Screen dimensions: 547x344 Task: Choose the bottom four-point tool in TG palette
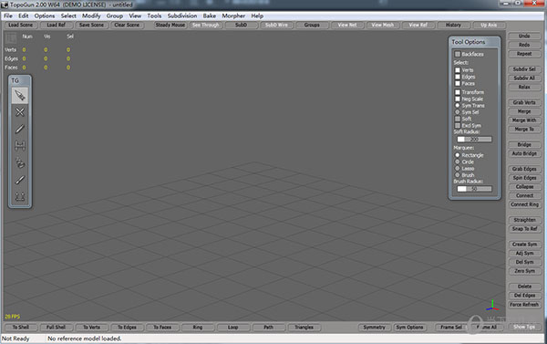coord(20,196)
